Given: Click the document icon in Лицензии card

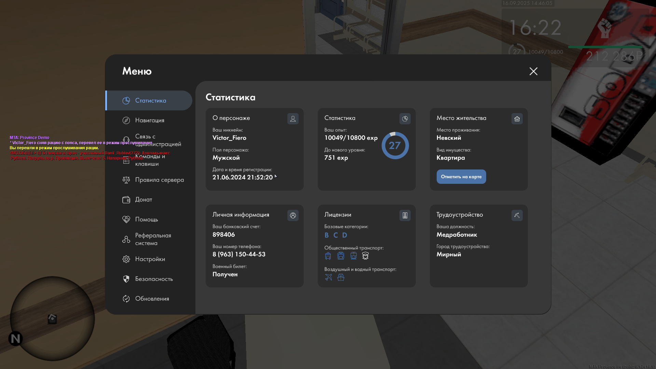Looking at the screenshot, I should point(405,215).
